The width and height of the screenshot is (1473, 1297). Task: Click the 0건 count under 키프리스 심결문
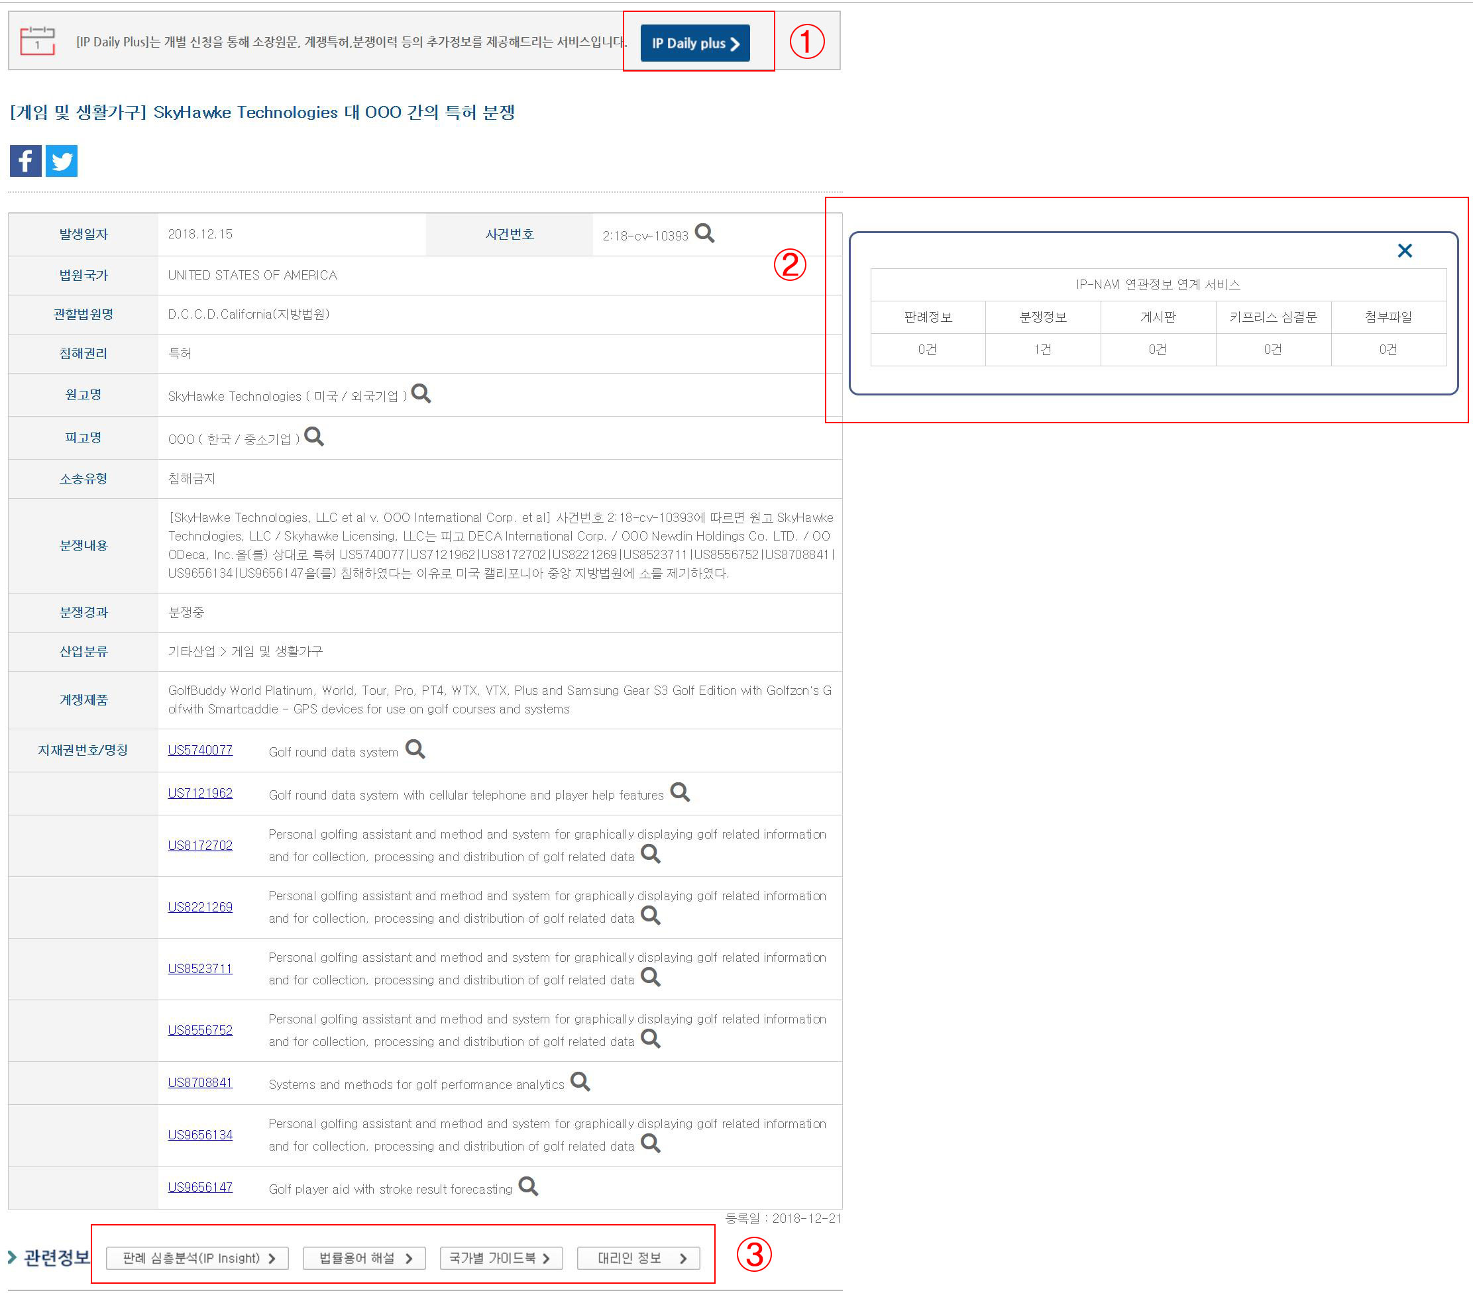(x=1273, y=350)
